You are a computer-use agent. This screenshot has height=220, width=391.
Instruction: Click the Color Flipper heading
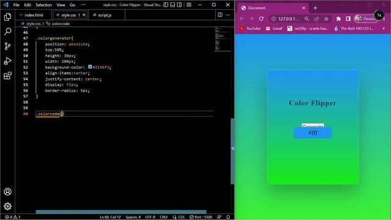point(313,103)
